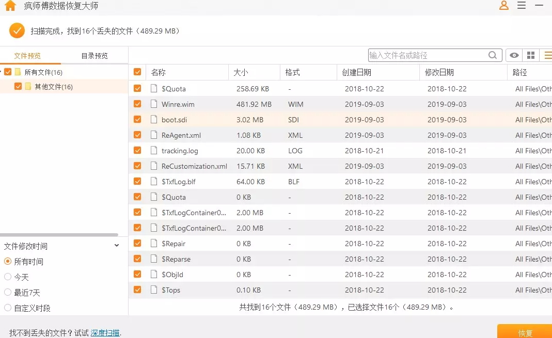The image size is (552, 338).
Task: Collapse the 所有文件(16) tree node
Action: click(x=2, y=72)
